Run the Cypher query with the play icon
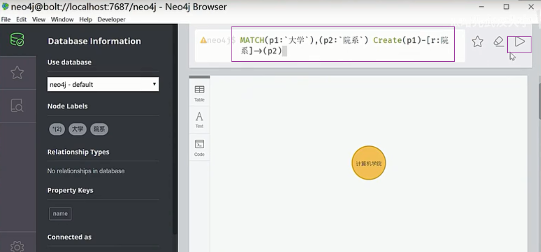 click(520, 42)
